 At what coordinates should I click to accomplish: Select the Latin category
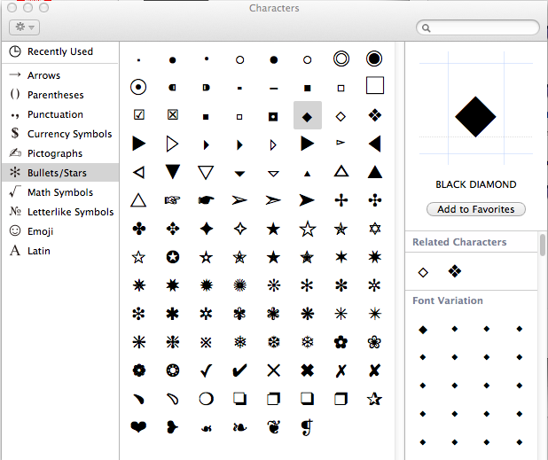(x=60, y=251)
